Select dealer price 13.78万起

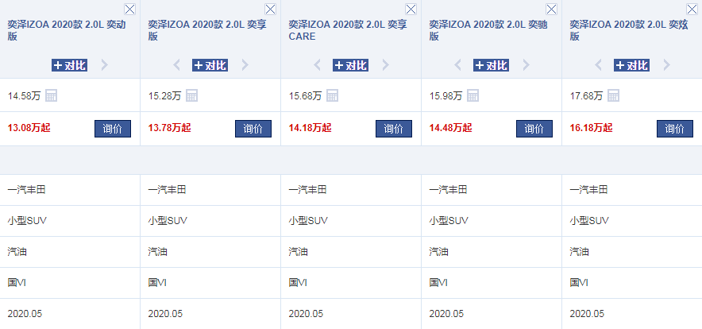pyautogui.click(x=170, y=128)
